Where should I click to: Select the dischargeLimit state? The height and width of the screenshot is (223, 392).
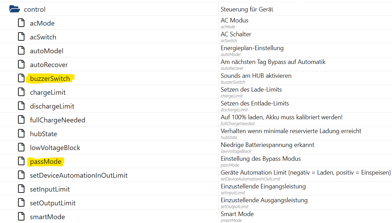point(52,106)
